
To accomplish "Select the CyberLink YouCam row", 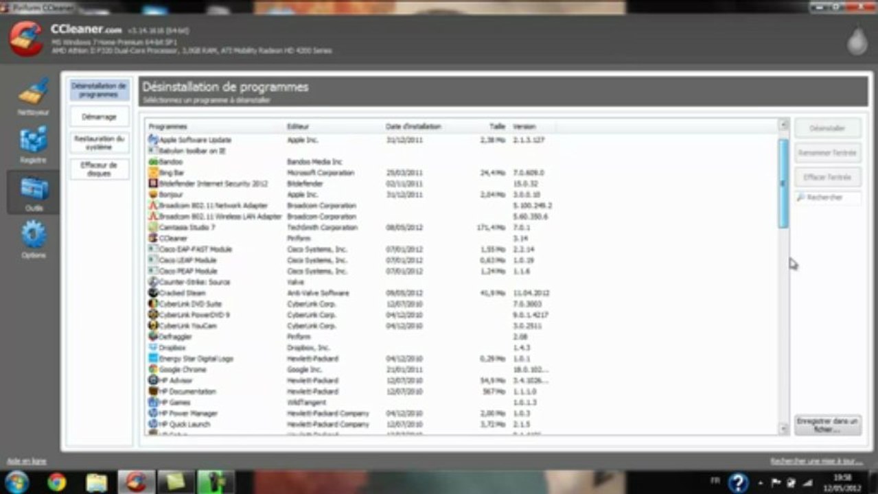I will (x=462, y=326).
